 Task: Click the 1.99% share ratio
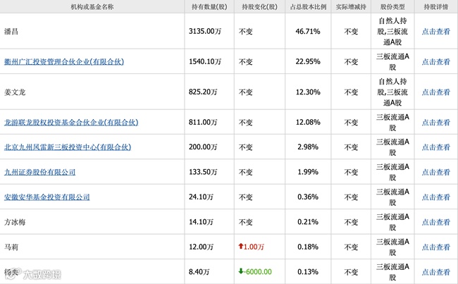coord(308,172)
